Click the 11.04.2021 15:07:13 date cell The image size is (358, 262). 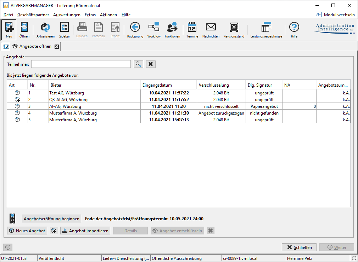(x=169, y=120)
